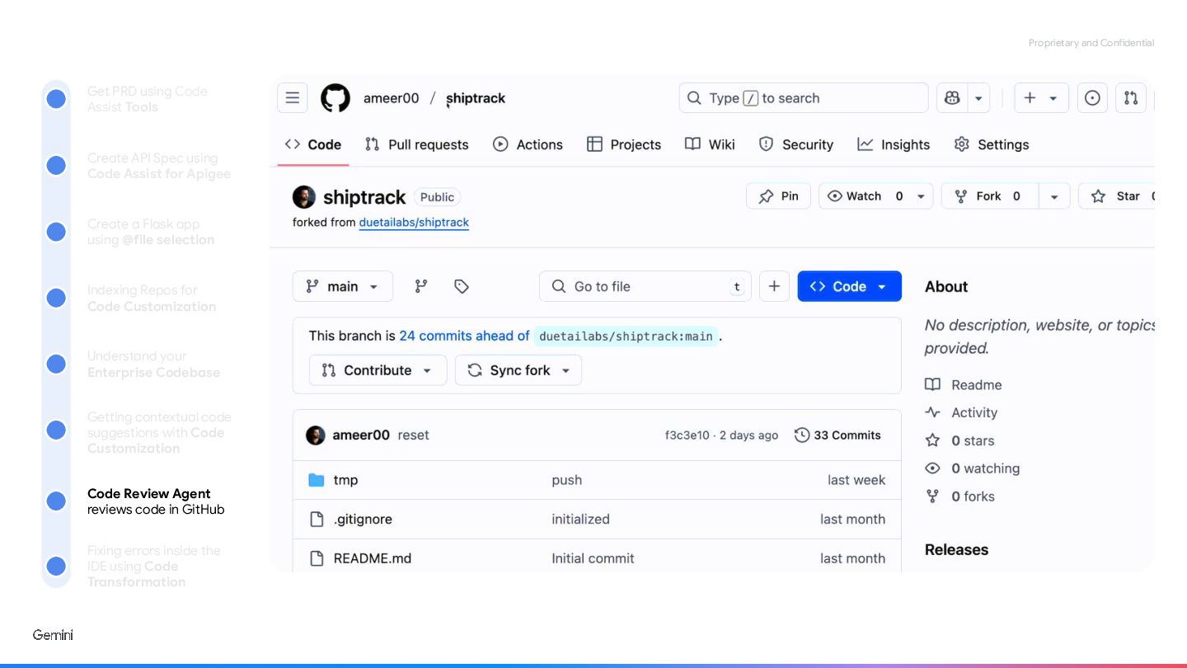This screenshot has width=1187, height=668.
Task: Open pull requests icon in top header
Action: pyautogui.click(x=1131, y=98)
